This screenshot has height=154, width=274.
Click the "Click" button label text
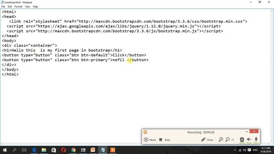point(118,55)
